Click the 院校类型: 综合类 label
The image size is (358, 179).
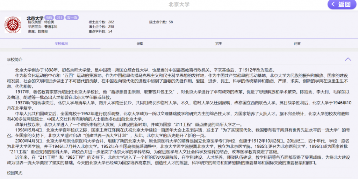[x=41, y=22]
